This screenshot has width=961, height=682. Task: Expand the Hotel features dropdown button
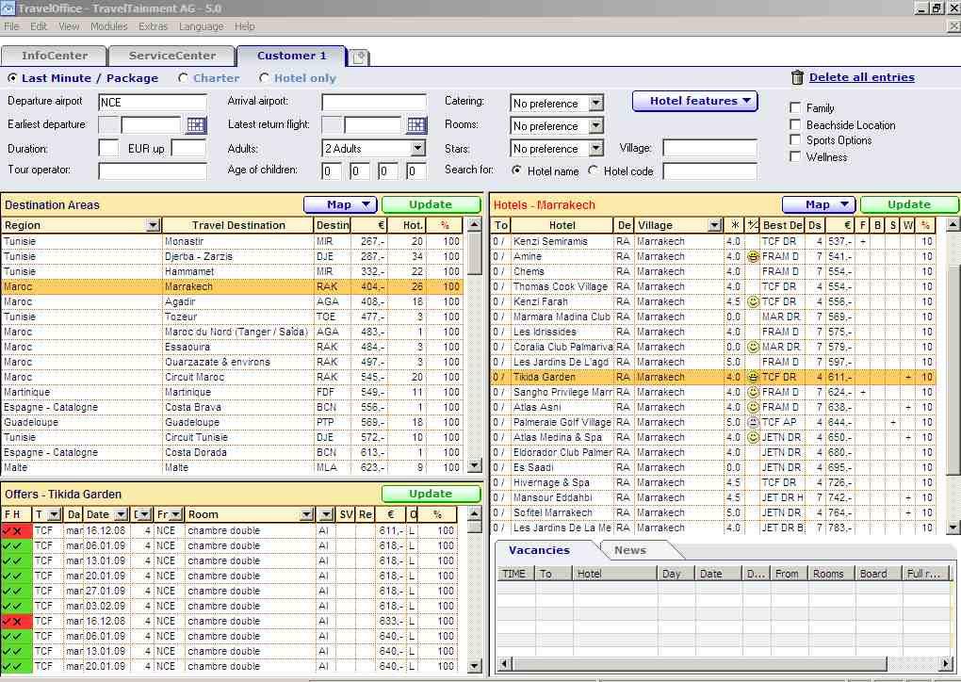pyautogui.click(x=695, y=101)
